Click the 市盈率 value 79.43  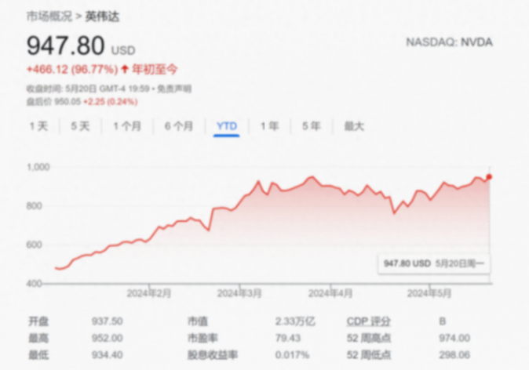pyautogui.click(x=288, y=338)
